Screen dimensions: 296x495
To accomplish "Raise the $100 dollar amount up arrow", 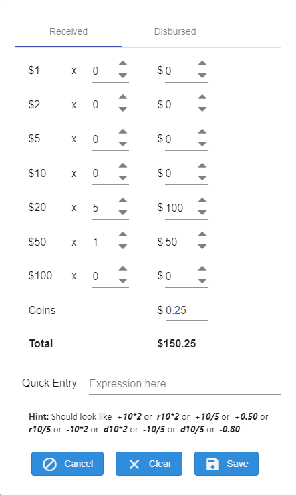I will pyautogui.click(x=202, y=269).
